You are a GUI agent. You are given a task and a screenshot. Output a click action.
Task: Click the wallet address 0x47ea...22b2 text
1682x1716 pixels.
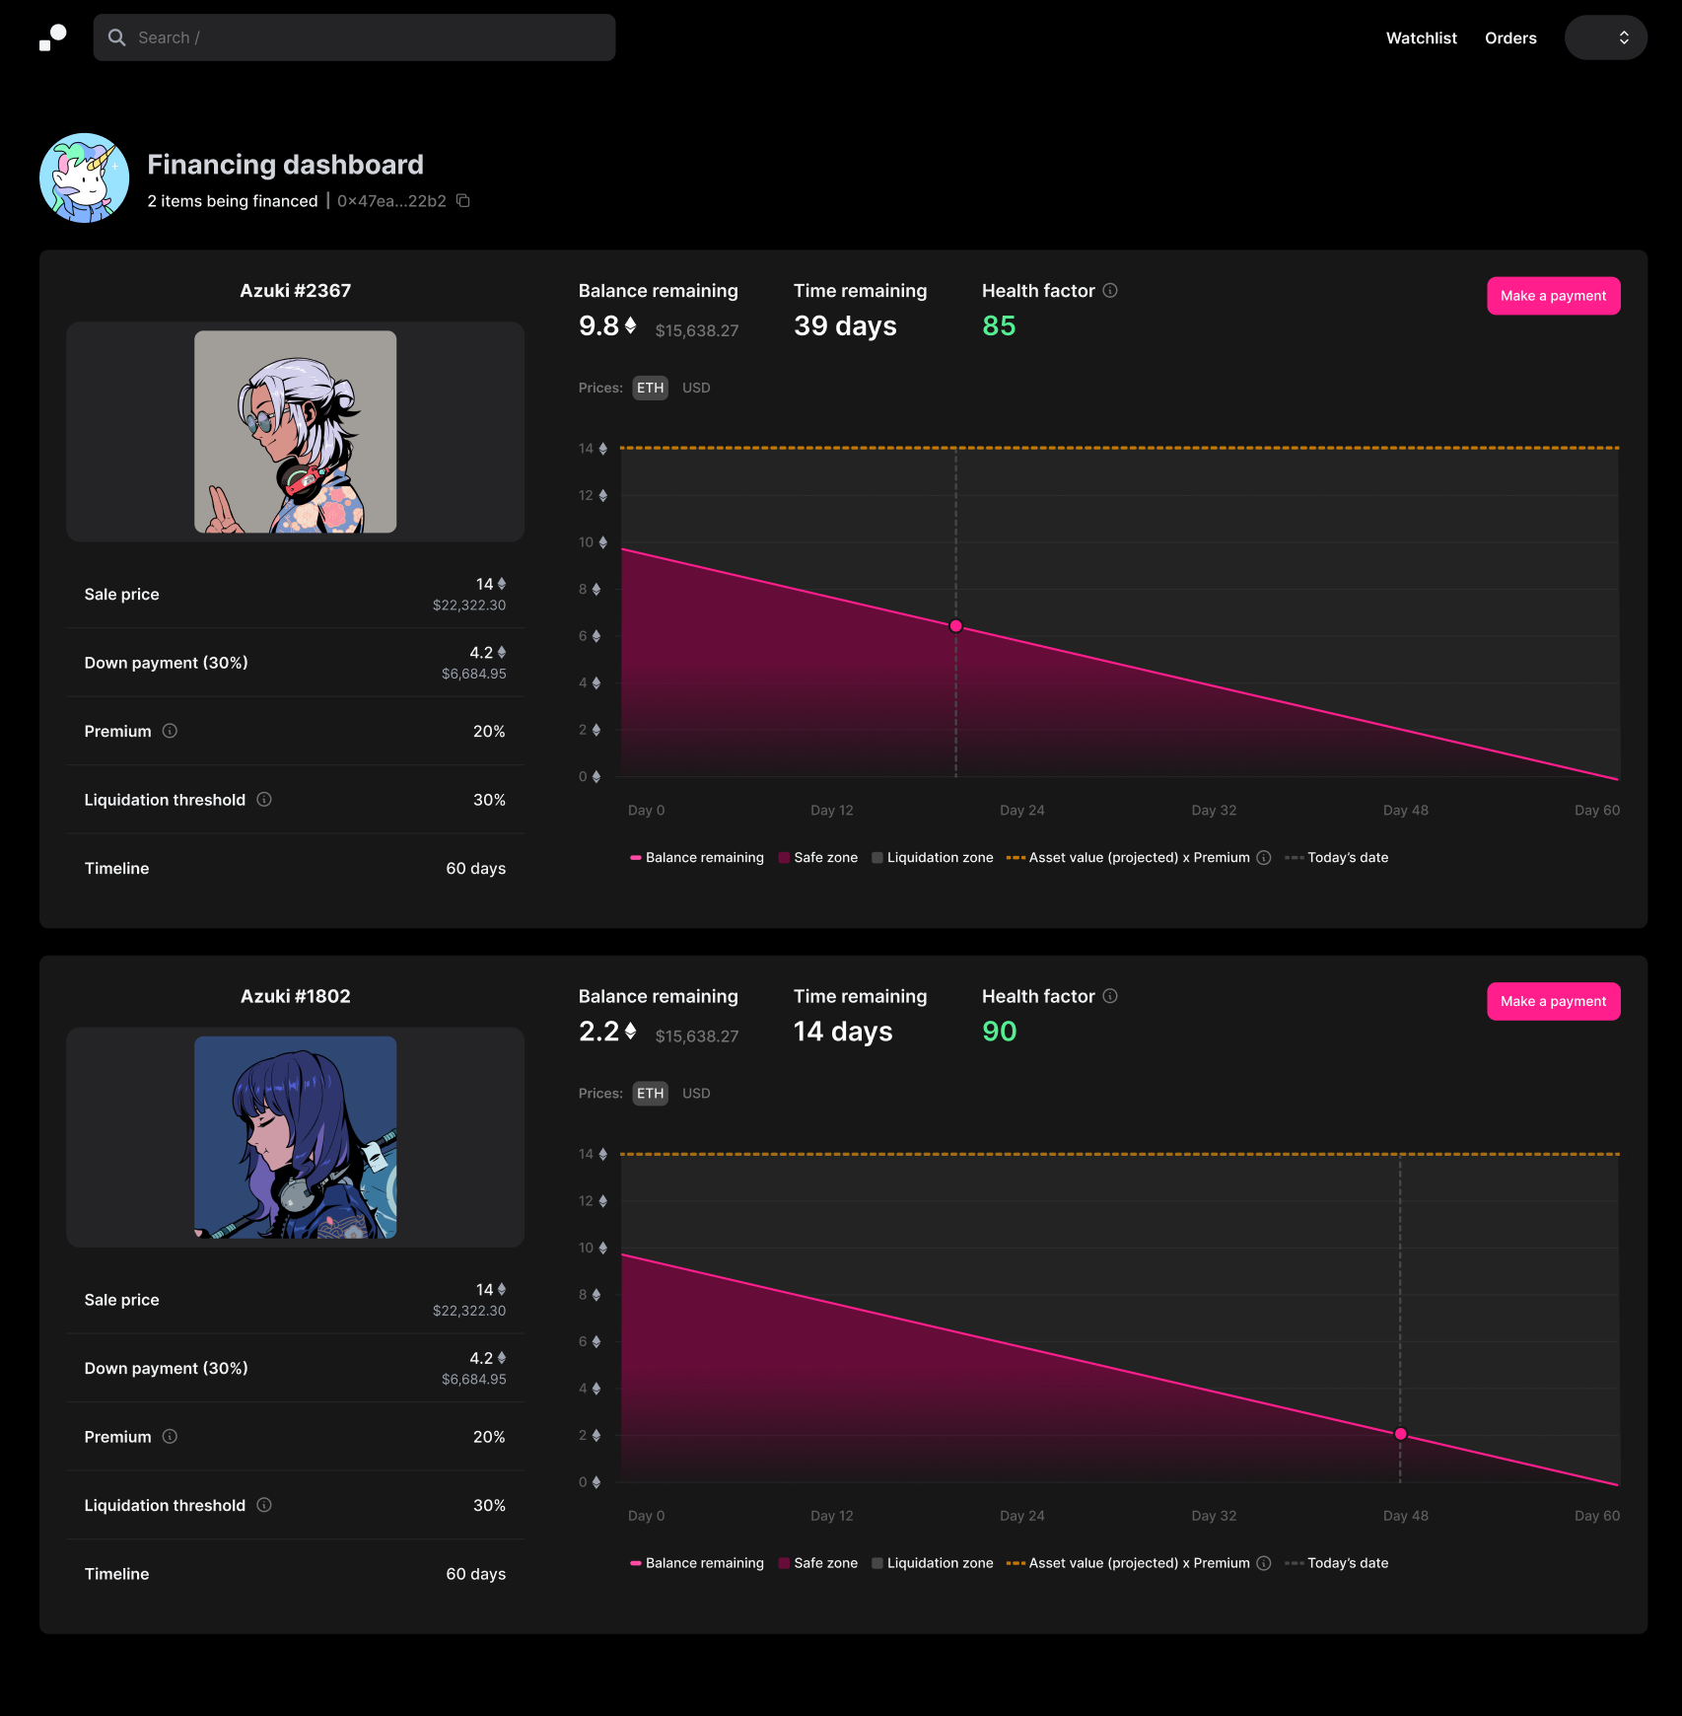[x=391, y=201]
